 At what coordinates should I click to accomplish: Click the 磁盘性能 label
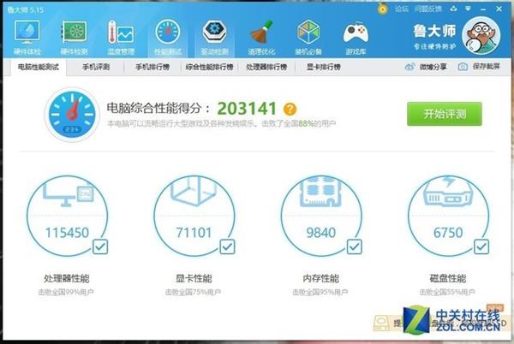(448, 279)
